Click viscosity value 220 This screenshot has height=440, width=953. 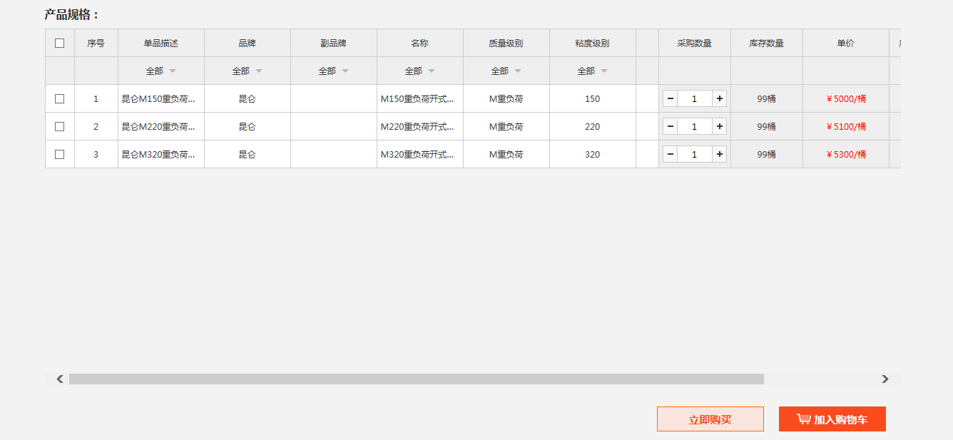point(593,126)
